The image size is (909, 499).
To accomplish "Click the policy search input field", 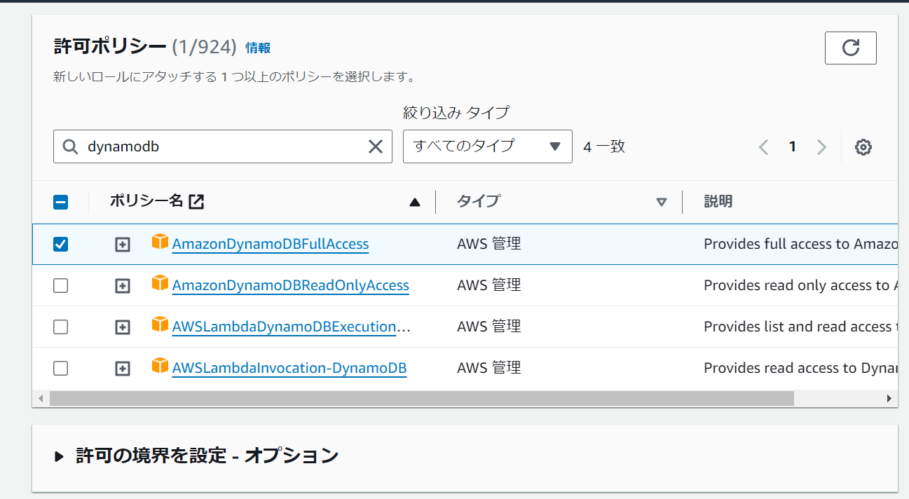I will (223, 146).
